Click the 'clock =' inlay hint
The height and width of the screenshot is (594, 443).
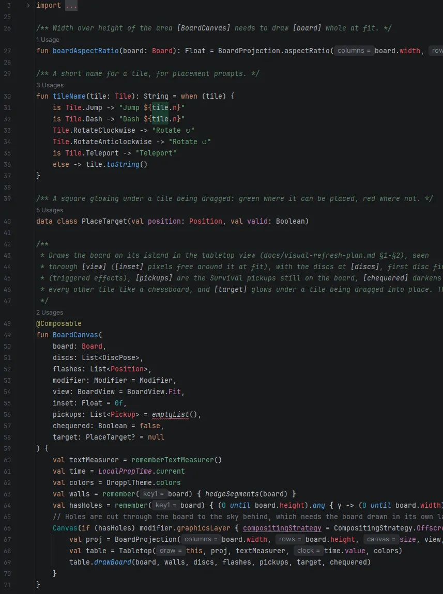[x=309, y=551]
